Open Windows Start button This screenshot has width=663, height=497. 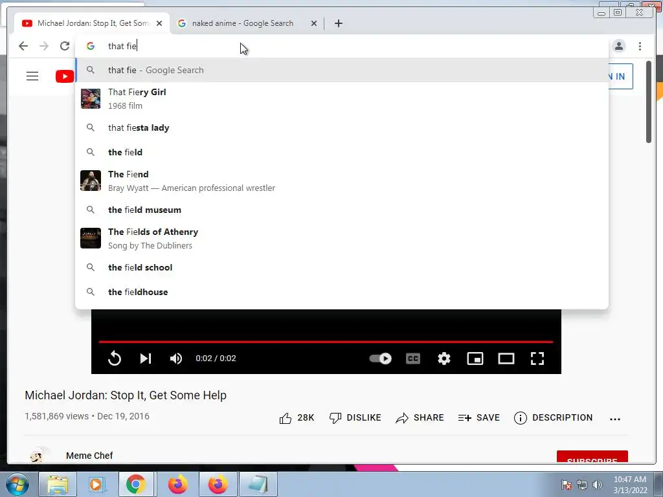[17, 484]
